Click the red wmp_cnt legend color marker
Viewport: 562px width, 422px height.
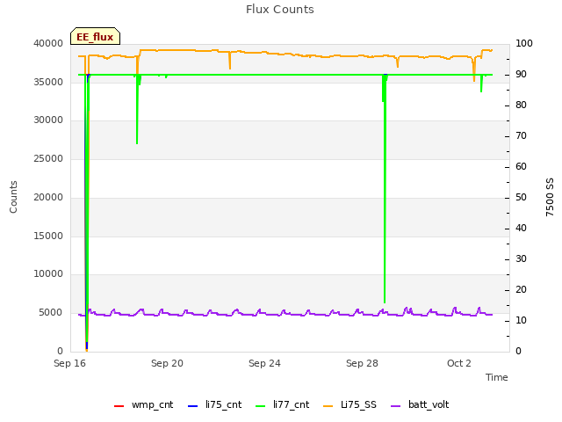(x=119, y=406)
